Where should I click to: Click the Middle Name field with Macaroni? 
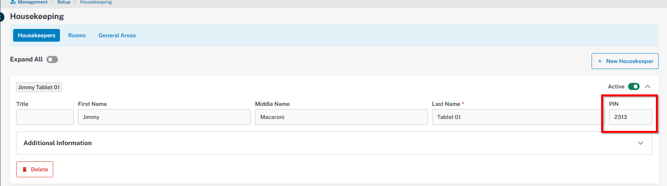coord(341,117)
